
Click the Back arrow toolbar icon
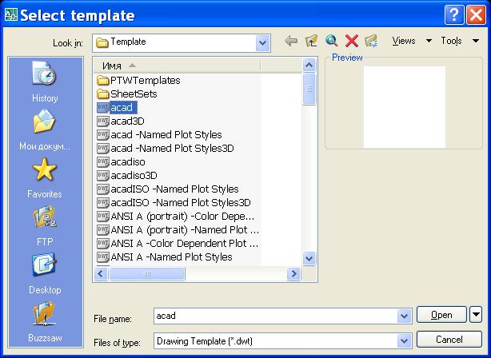[291, 41]
